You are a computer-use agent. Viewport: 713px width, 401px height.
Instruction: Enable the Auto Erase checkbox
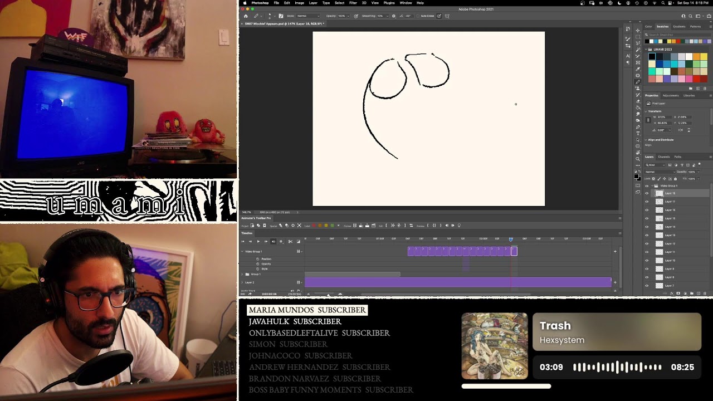418,16
